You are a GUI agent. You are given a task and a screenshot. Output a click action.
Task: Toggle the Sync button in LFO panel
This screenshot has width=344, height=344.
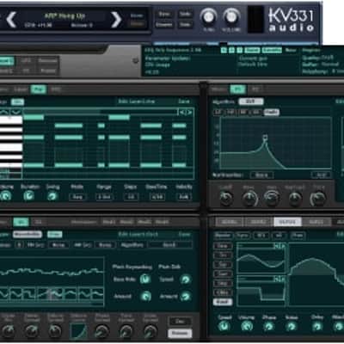point(243,236)
